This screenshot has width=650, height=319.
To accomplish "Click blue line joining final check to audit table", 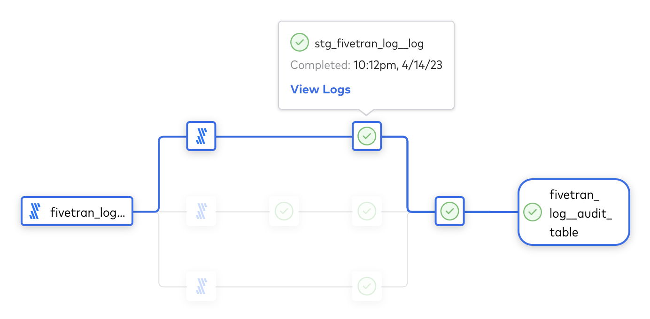I will tap(491, 212).
